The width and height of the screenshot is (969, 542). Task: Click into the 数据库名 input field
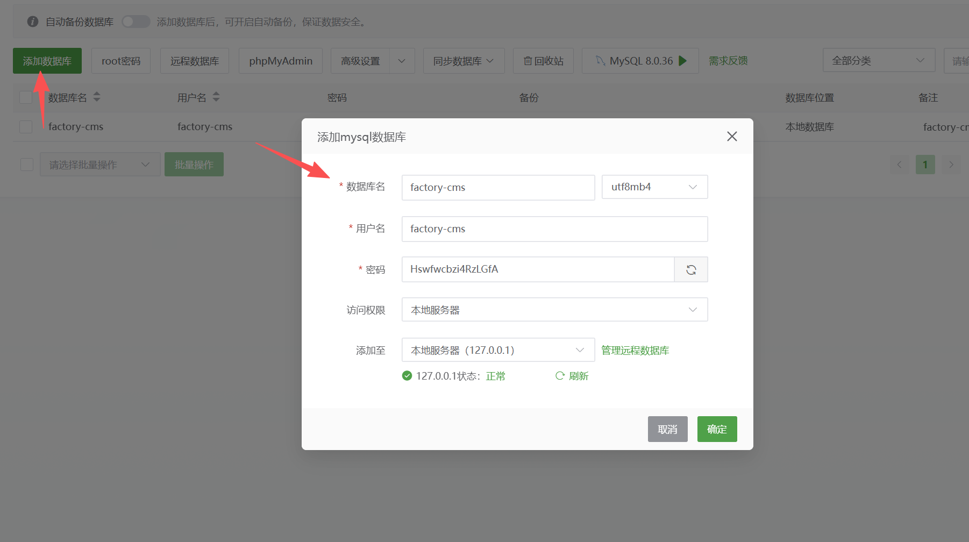pos(498,188)
